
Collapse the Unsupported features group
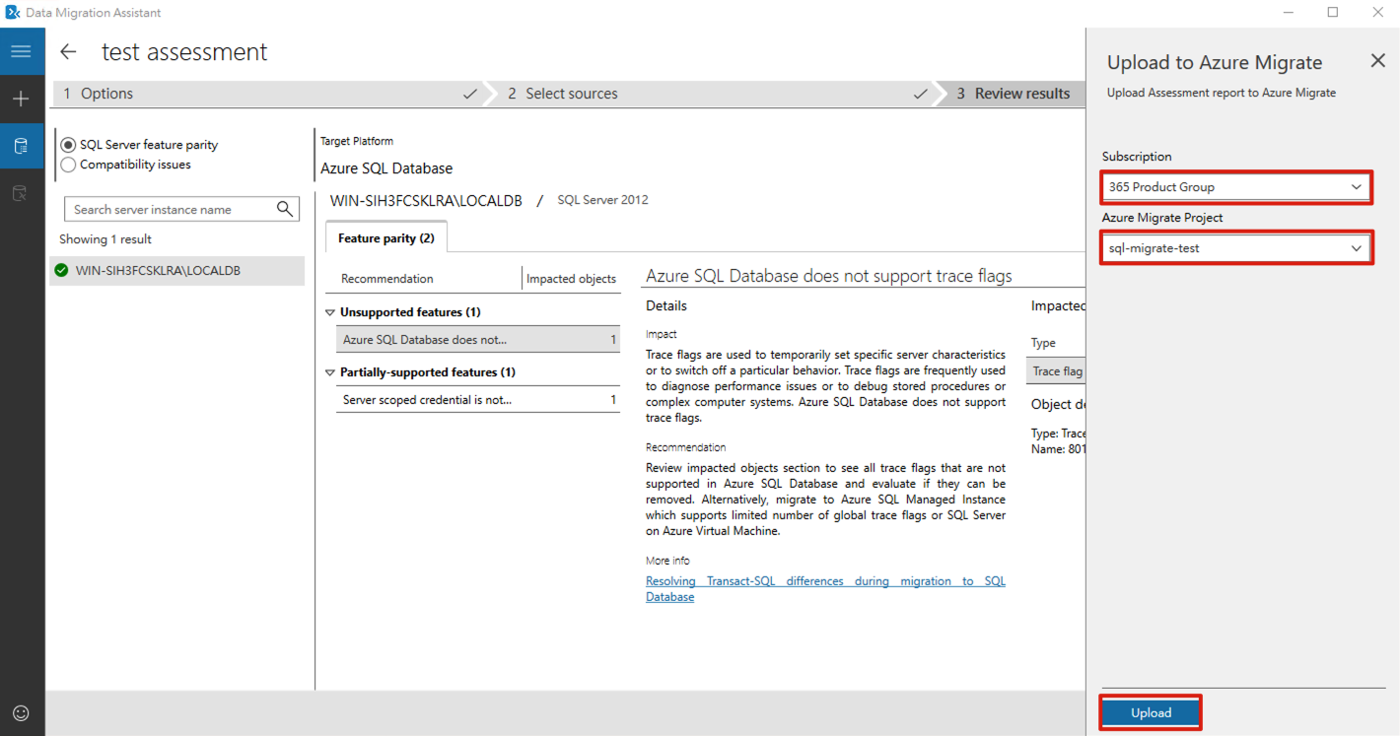click(330, 312)
